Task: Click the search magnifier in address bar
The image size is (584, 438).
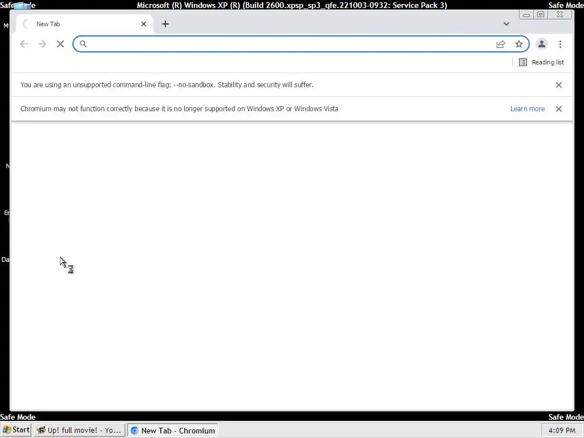Action: pyautogui.click(x=83, y=44)
